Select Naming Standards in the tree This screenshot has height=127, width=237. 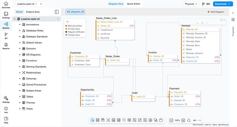click(36, 66)
